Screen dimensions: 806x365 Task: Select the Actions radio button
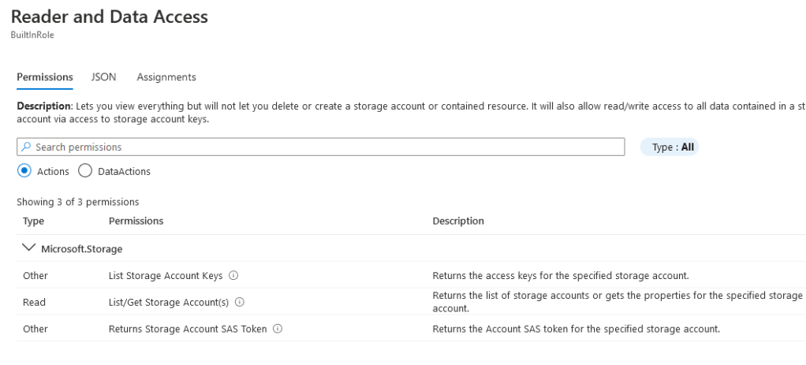click(24, 171)
